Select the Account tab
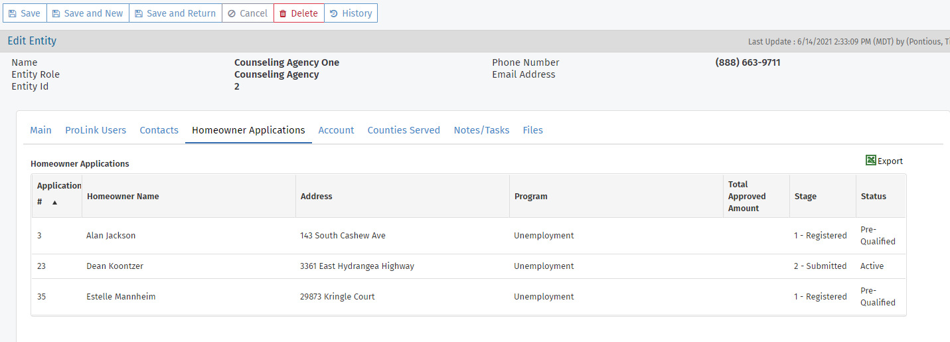This screenshot has height=342, width=950. pos(336,130)
